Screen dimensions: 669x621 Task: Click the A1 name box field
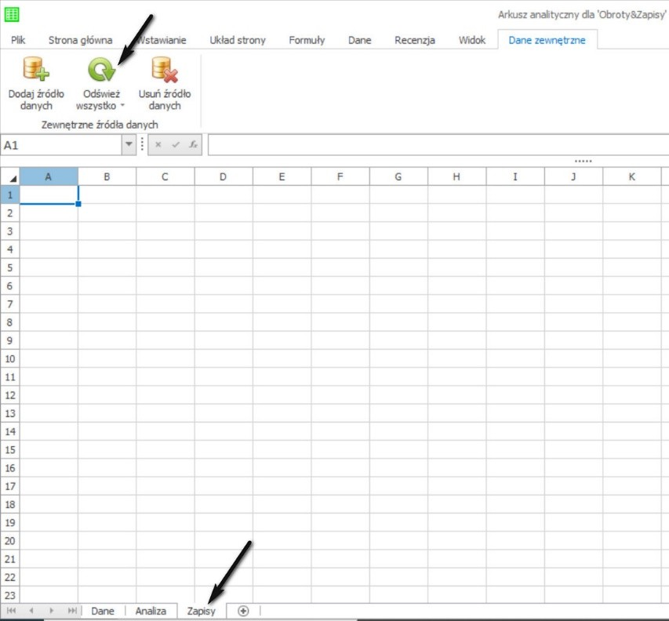coord(61,145)
